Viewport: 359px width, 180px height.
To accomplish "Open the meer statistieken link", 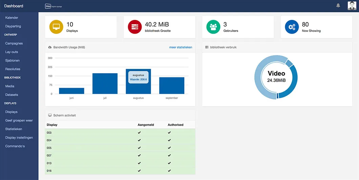I will pos(181,47).
